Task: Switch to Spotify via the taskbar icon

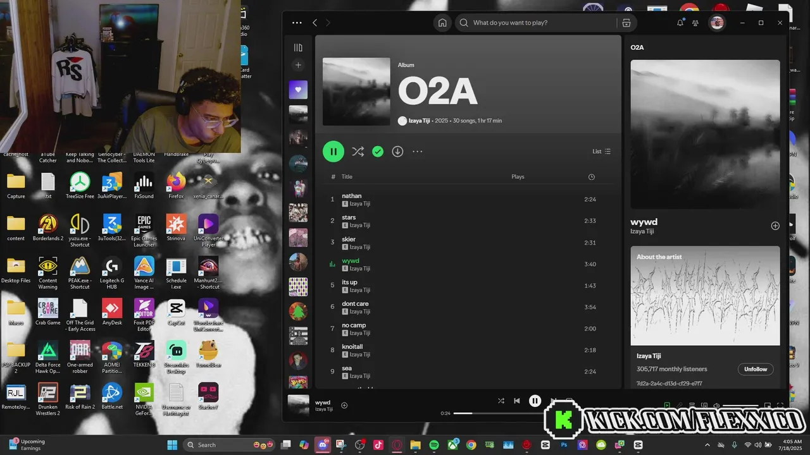Action: 434,445
